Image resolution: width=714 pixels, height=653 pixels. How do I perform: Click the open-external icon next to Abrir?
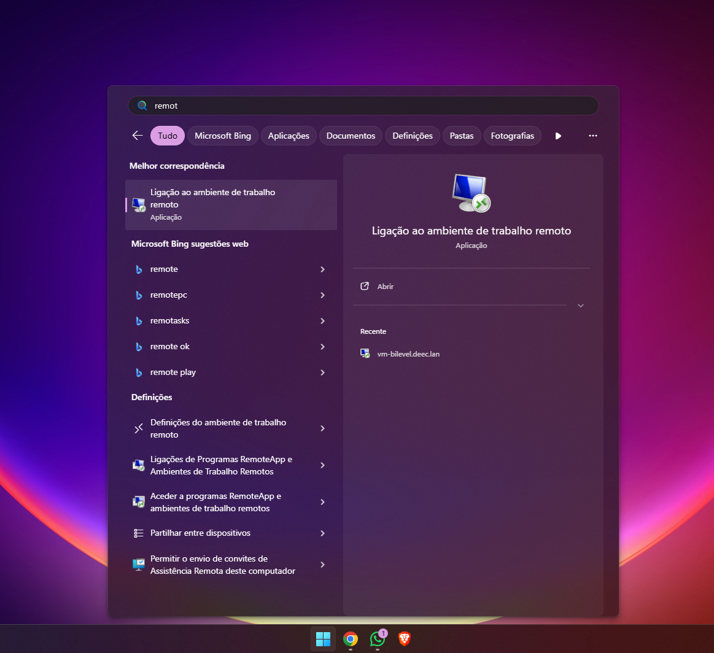365,286
